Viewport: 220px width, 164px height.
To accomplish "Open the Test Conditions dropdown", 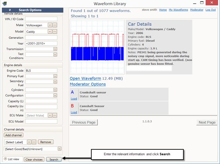I will 55,54.
